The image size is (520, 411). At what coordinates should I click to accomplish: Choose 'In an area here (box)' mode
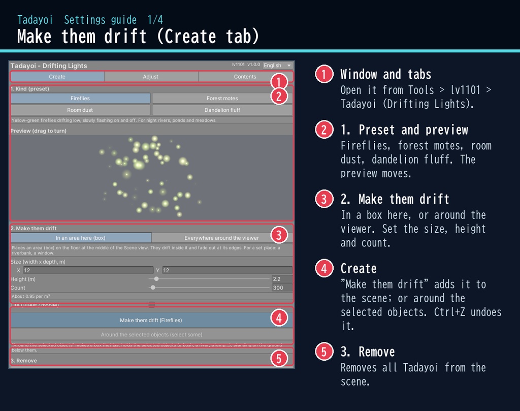click(x=81, y=238)
